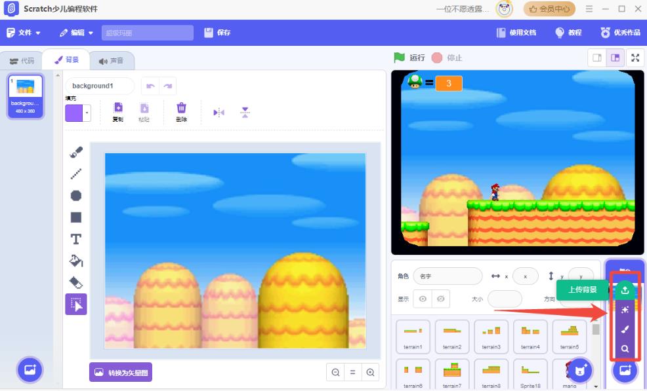Expand the 编辑 dropdown menu
The image size is (647, 391).
click(x=76, y=33)
